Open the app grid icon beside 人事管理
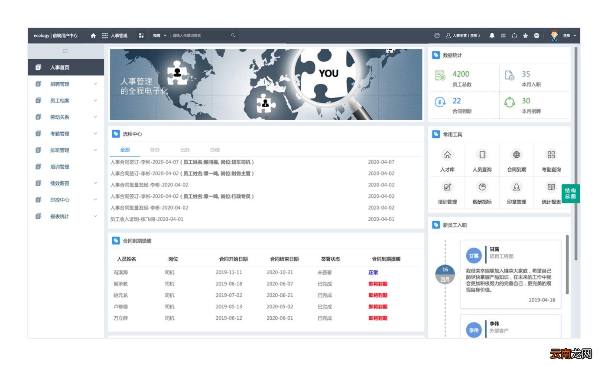The image size is (608, 366). 105,35
